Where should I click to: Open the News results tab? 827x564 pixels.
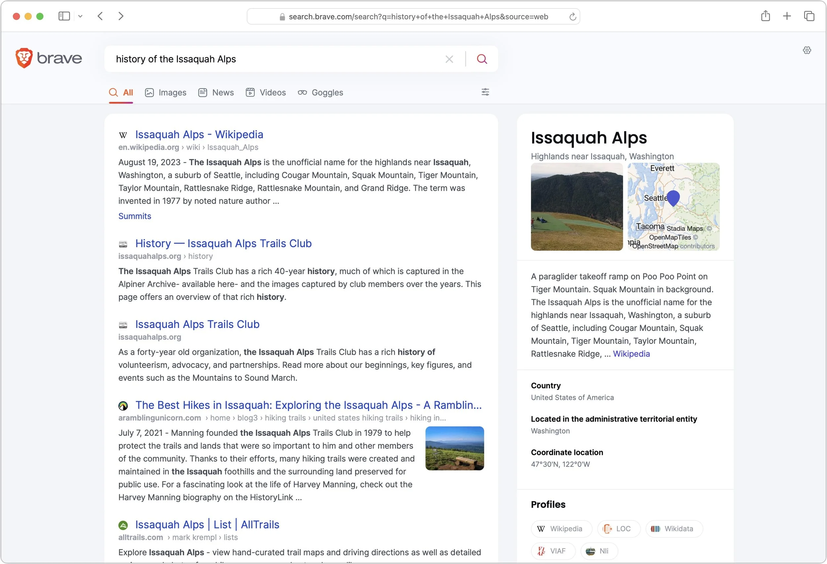coord(216,93)
